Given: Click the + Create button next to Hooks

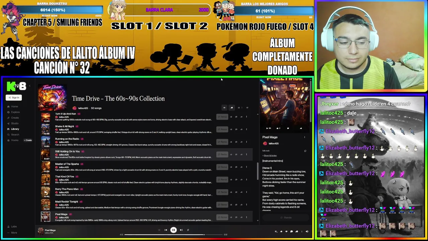Looking at the screenshot, I should tap(28, 140).
